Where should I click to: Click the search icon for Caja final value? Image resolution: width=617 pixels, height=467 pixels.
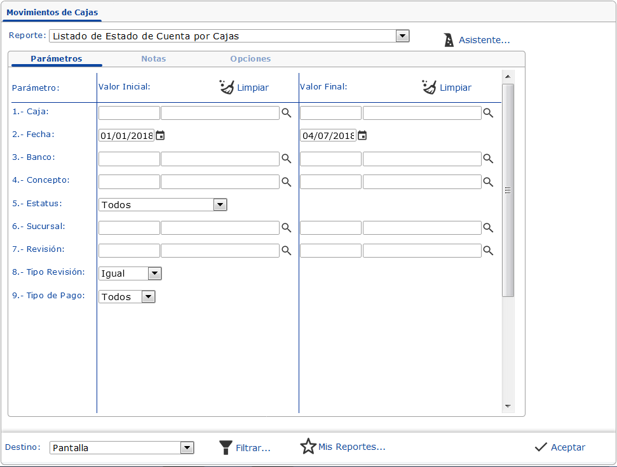488,113
